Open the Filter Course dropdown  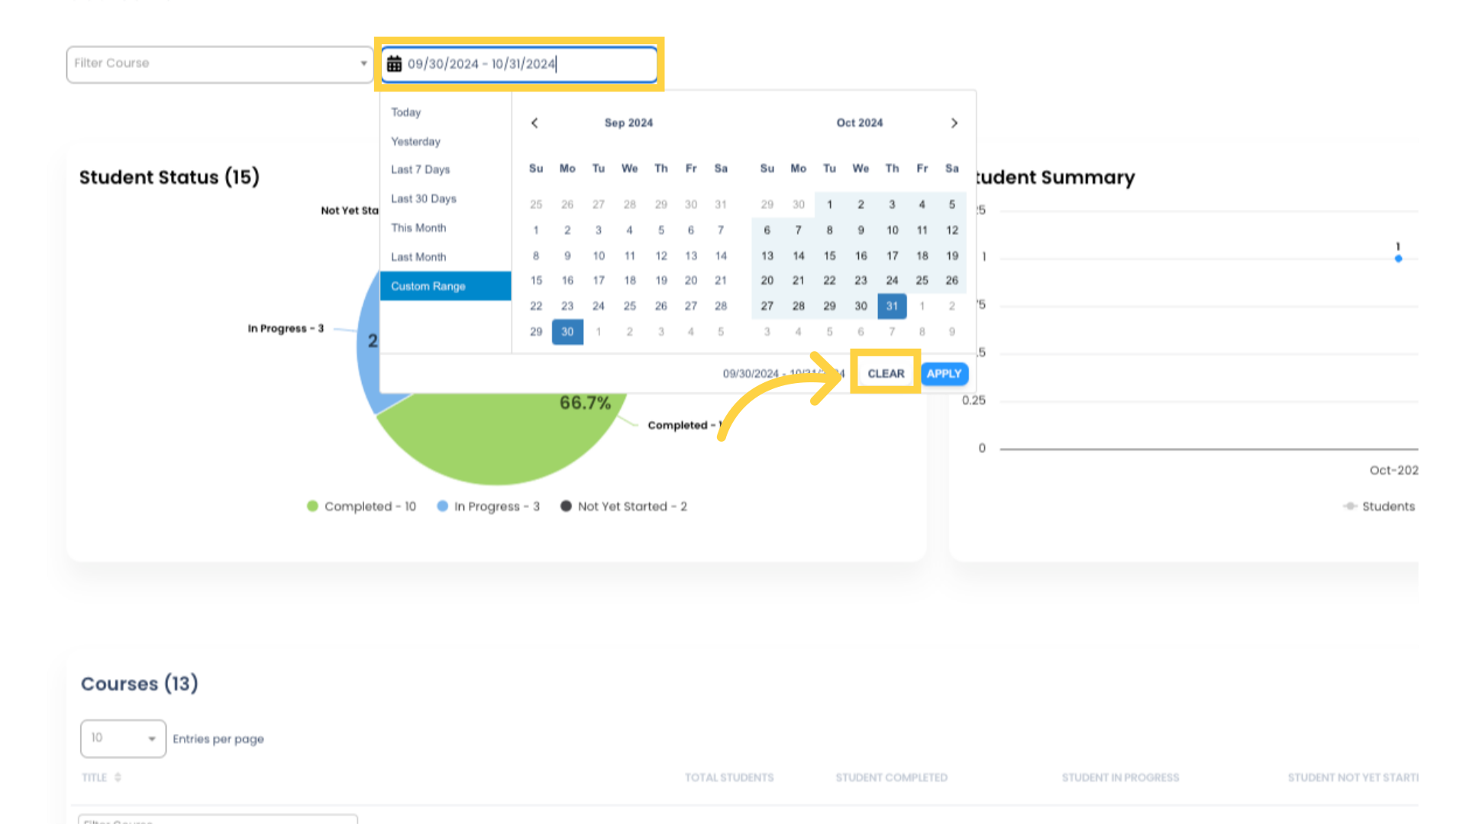pos(218,63)
